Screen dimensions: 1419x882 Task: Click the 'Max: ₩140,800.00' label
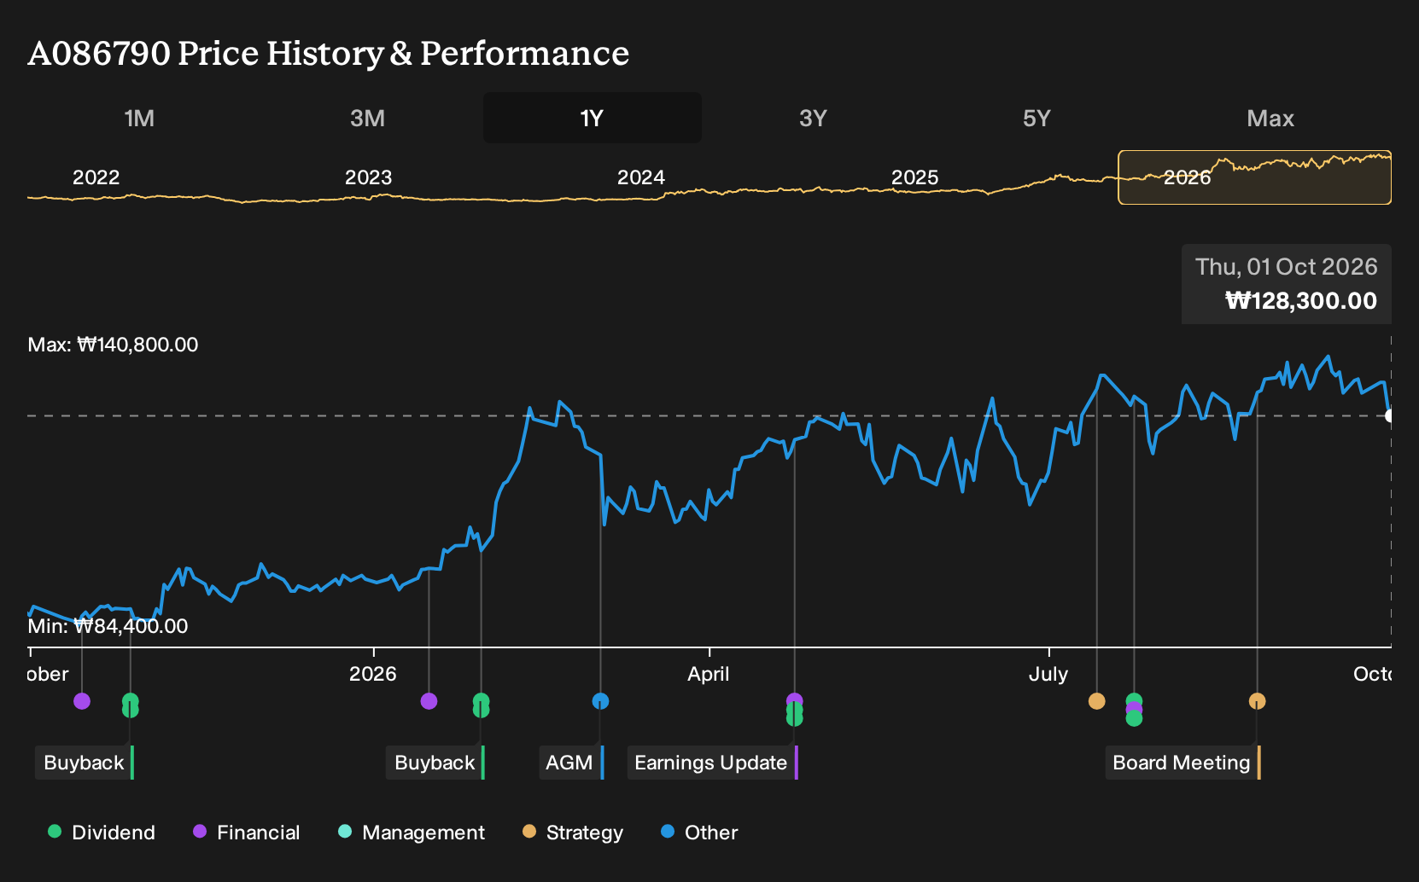[x=113, y=345]
